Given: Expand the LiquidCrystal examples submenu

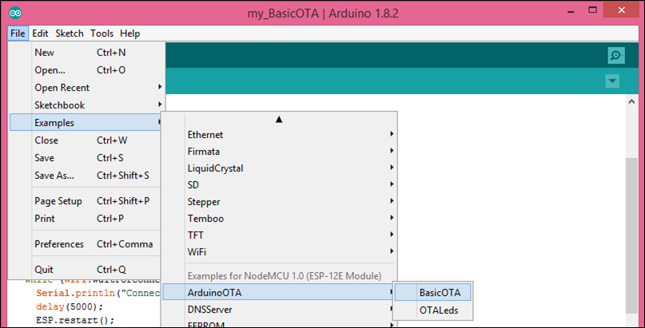Looking at the screenshot, I should point(279,168).
